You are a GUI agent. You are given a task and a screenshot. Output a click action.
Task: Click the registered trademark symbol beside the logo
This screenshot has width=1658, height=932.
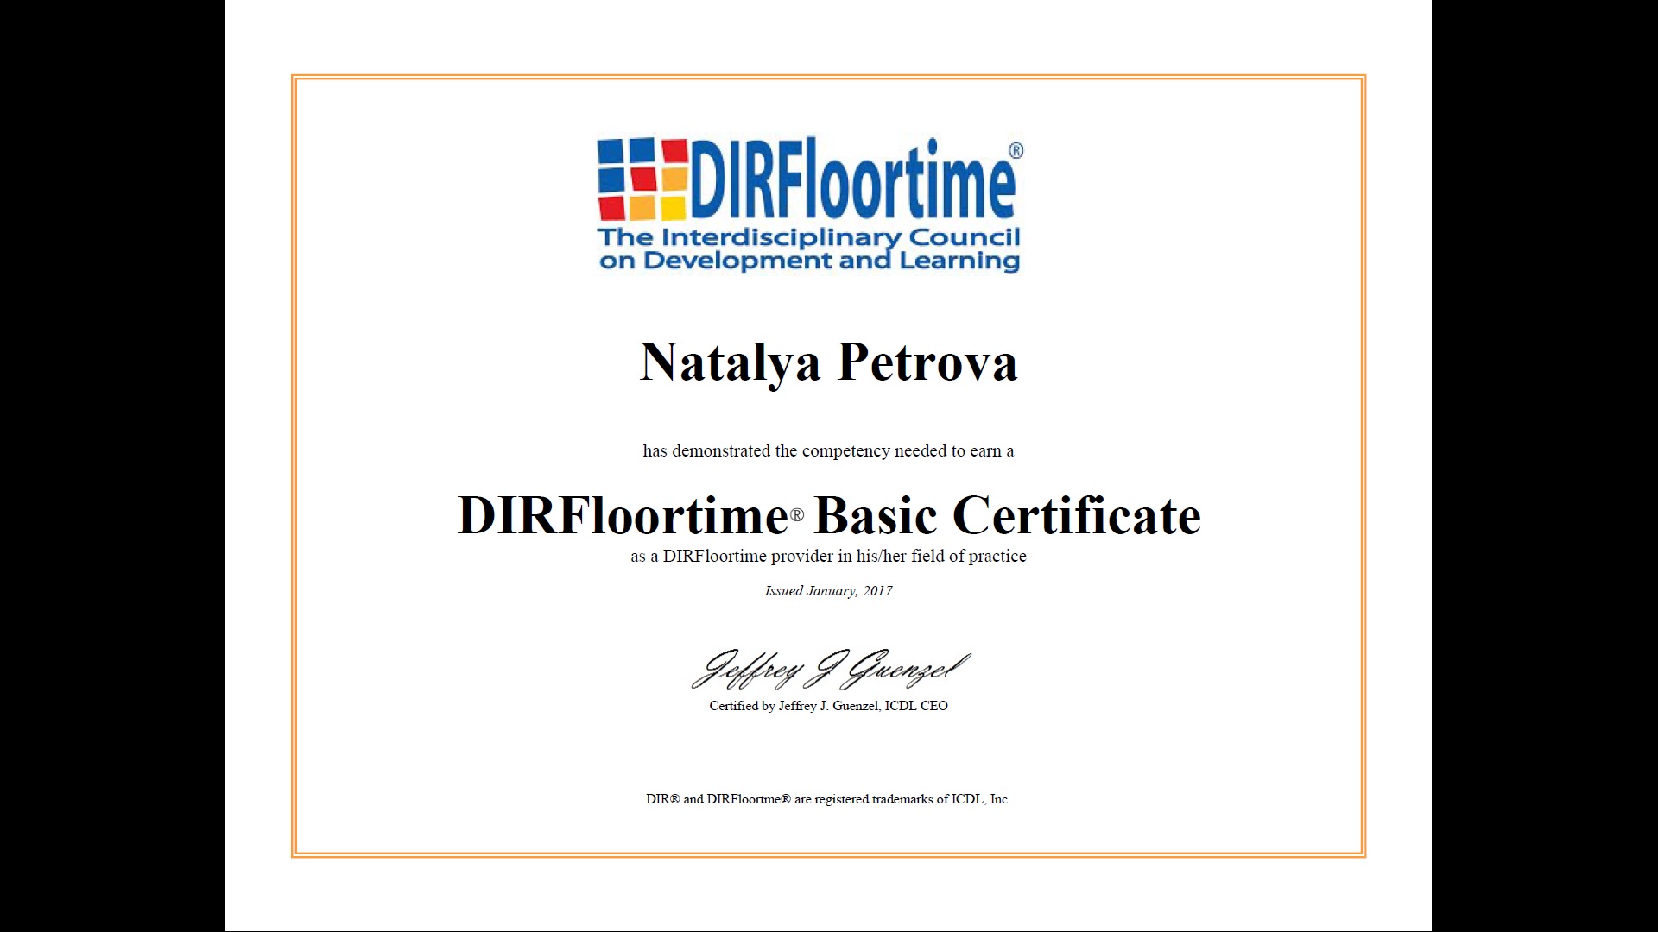[1016, 150]
